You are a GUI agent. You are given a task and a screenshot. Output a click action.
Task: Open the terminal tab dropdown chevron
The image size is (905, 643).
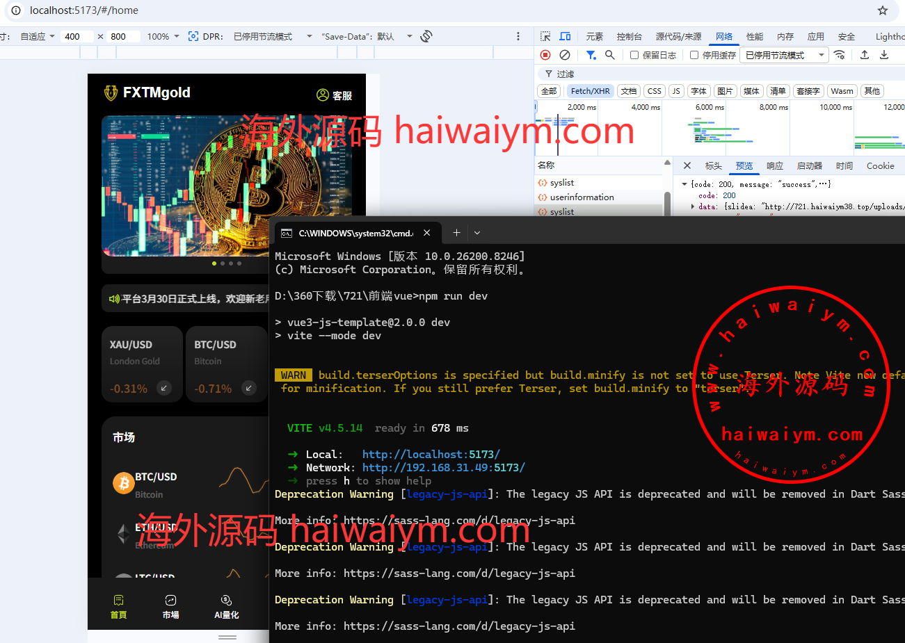tap(477, 233)
